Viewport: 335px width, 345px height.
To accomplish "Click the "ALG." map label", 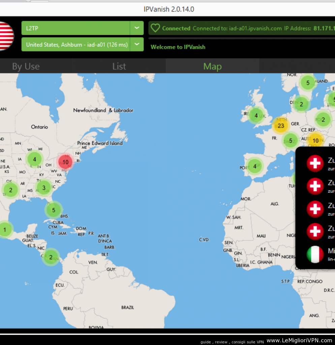I will point(275,204).
